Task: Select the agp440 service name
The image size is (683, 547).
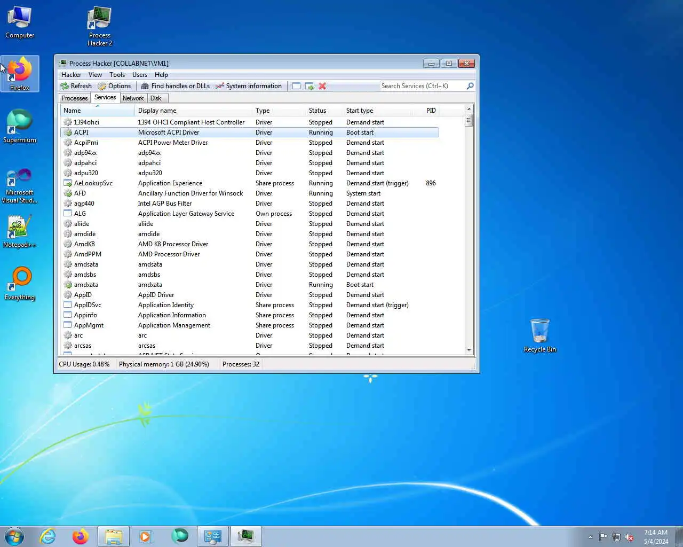Action: point(84,204)
